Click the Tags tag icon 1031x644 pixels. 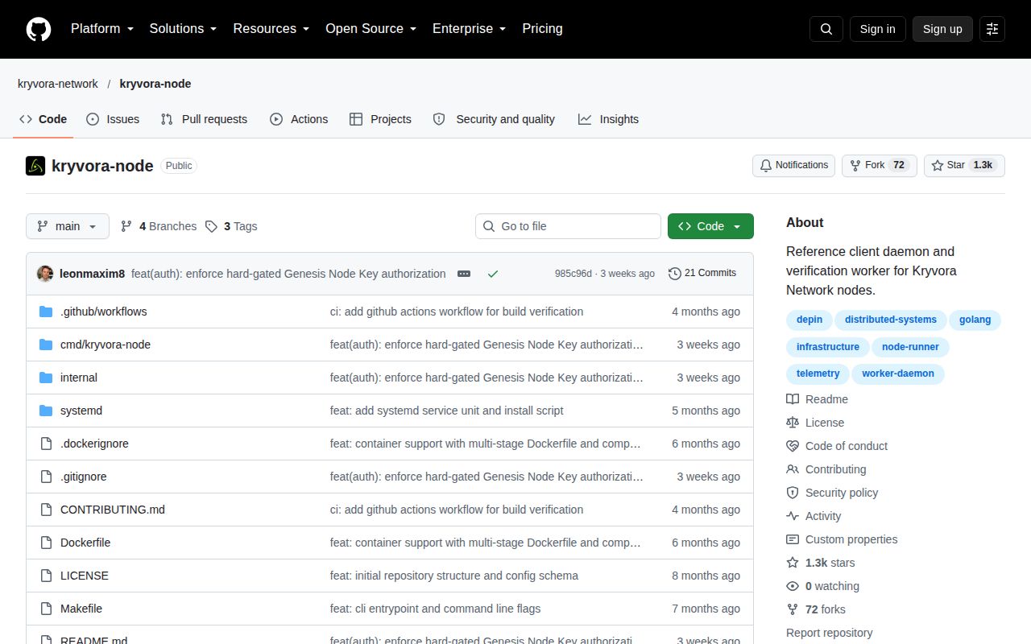point(211,226)
